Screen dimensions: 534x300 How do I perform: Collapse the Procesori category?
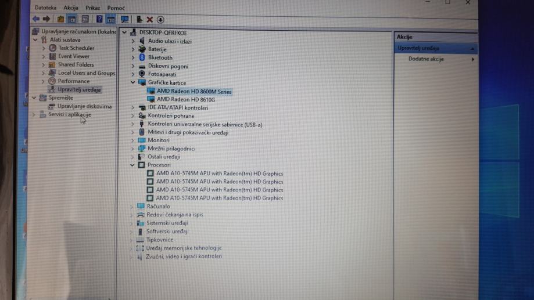coord(132,165)
